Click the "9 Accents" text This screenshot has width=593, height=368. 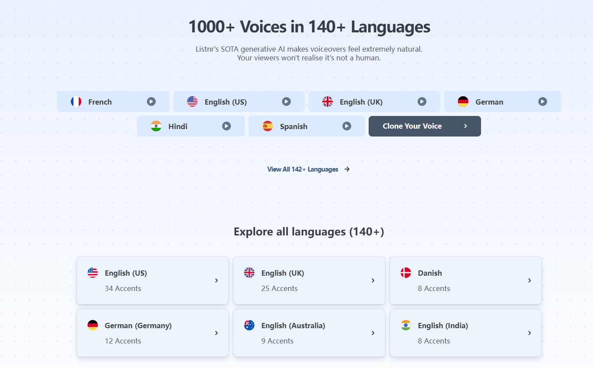(x=277, y=341)
